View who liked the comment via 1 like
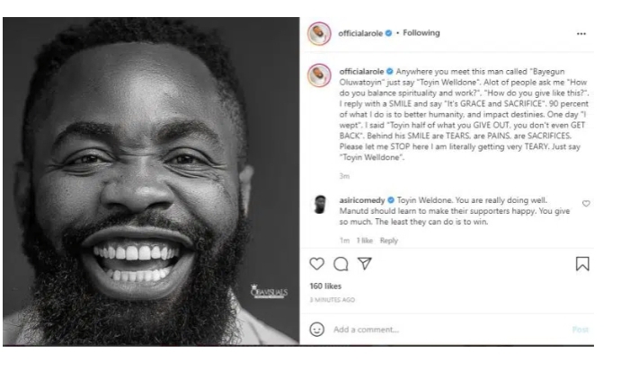621x370 pixels. click(x=364, y=241)
